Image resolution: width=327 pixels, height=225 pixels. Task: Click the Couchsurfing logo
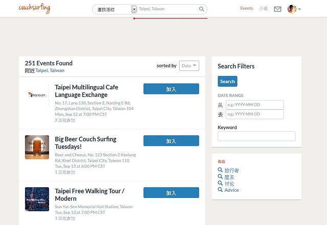point(34,8)
